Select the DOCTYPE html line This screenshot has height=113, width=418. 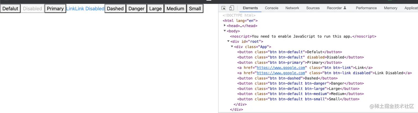point(239,15)
